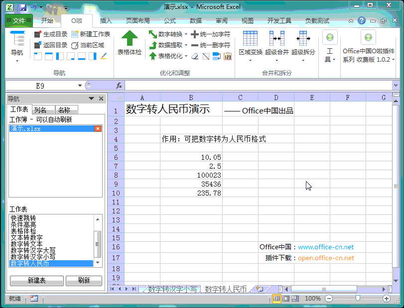Switch to the 开始 ribbon tab

[47, 20]
